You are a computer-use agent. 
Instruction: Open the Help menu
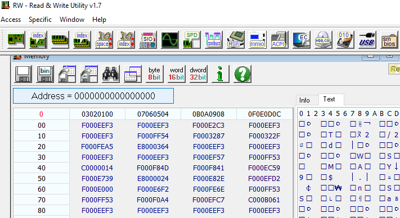pyautogui.click(x=99, y=20)
